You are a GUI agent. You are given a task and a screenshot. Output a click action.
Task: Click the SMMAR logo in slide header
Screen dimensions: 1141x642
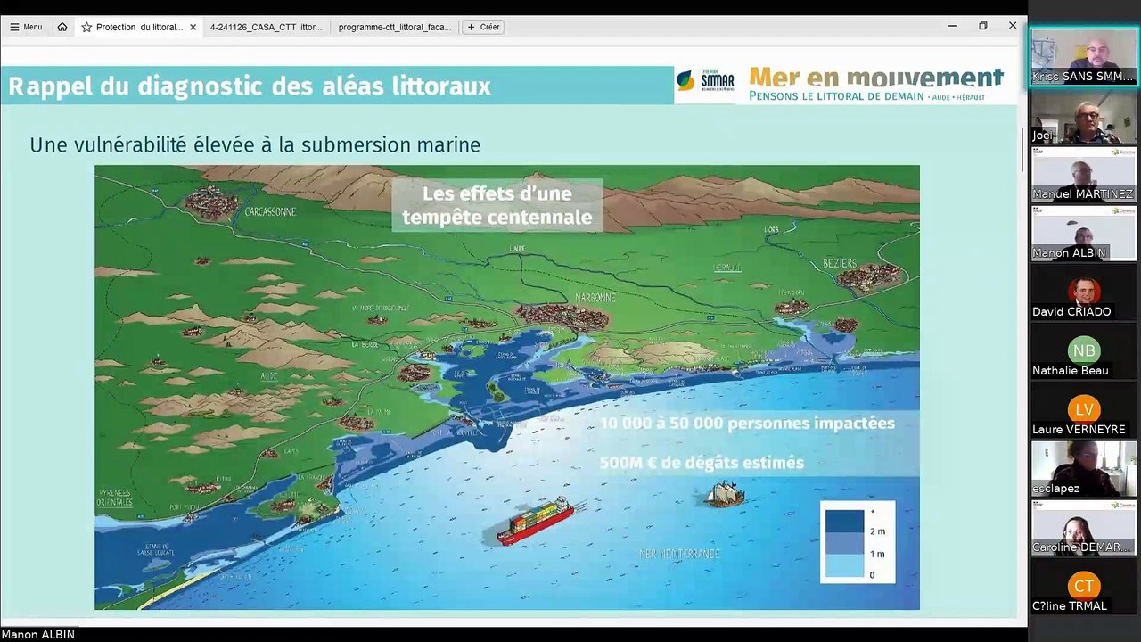[705, 82]
